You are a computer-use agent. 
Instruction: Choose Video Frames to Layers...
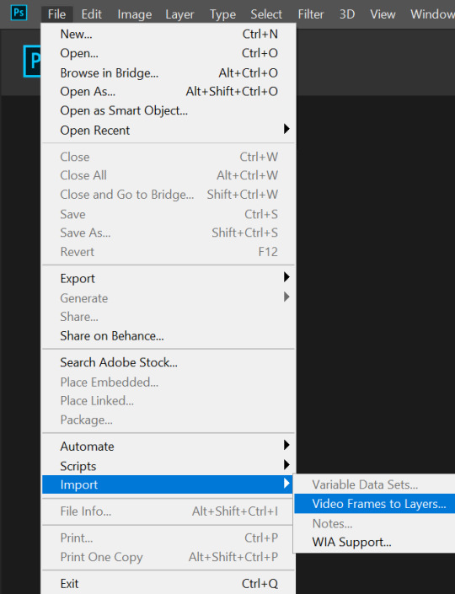click(375, 504)
